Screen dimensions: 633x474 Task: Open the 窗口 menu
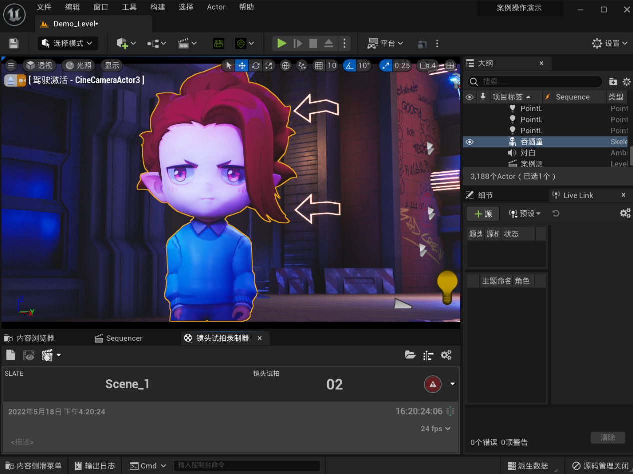click(x=101, y=7)
